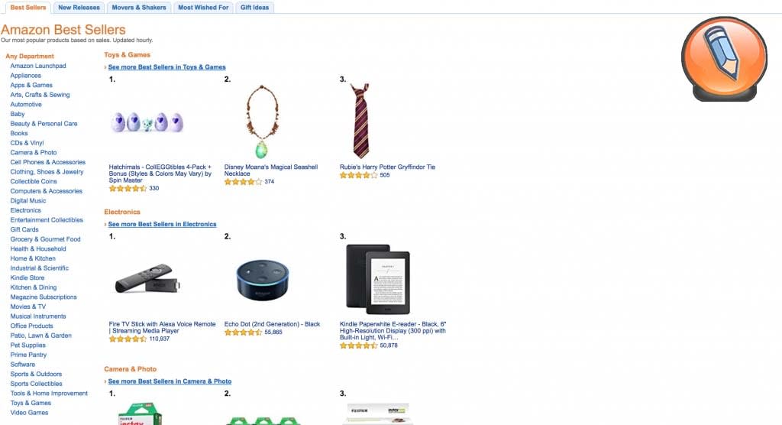Click Fire TV Stick with Alexa title link
782x425 pixels.
click(x=162, y=327)
